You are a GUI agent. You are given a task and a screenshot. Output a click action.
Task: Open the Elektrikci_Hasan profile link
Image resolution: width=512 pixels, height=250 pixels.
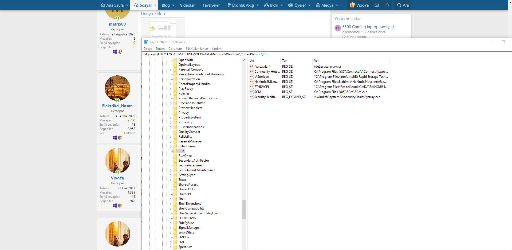coord(117,106)
